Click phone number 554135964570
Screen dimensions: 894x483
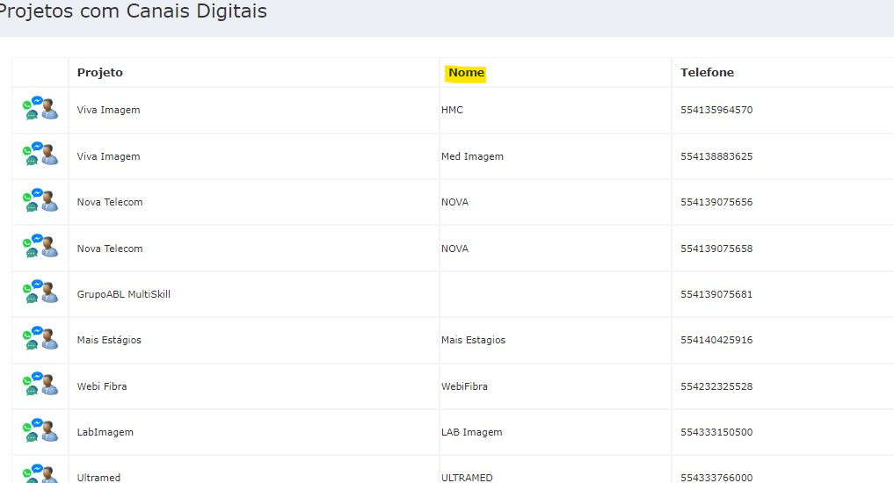[716, 110]
